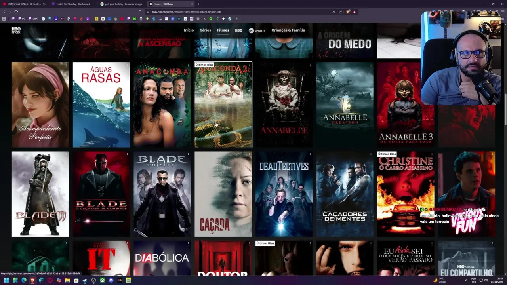Open three-dot menu on Caçadores de Mentes
Image resolution: width=507 pixels, height=285 pixels.
tap(371, 155)
